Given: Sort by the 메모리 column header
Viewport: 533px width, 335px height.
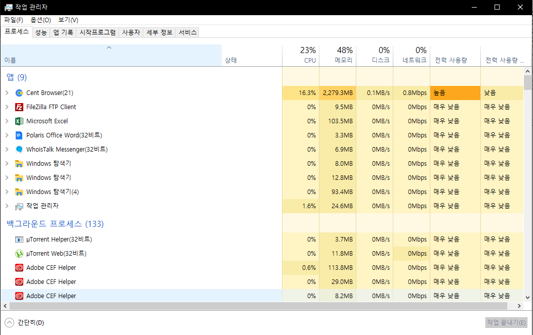Looking at the screenshot, I should [338, 55].
